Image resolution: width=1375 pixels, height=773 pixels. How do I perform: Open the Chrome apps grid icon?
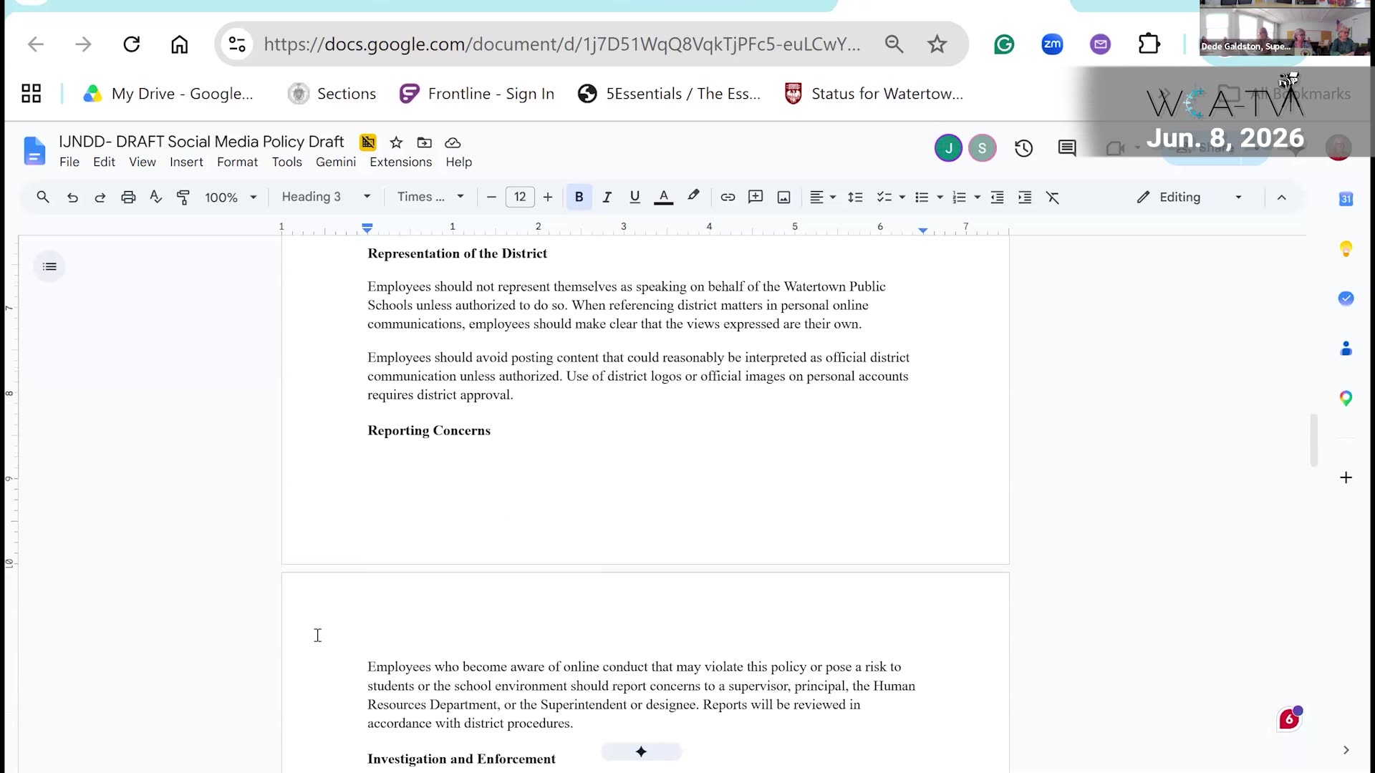point(31,94)
